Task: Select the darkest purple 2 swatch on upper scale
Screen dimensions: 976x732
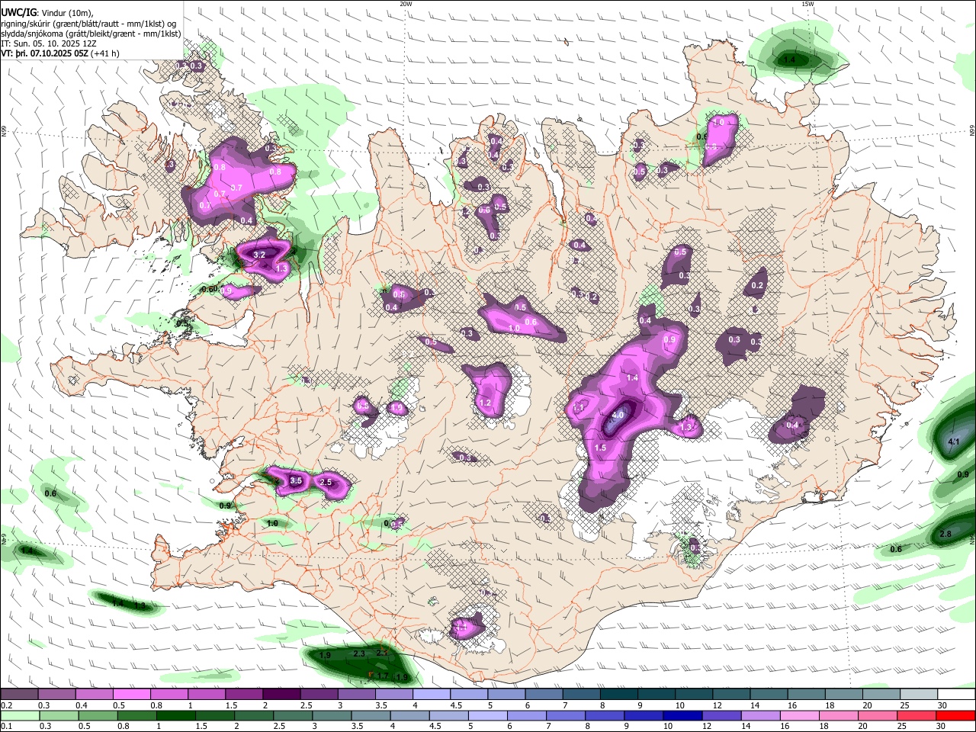Action: tap(281, 694)
